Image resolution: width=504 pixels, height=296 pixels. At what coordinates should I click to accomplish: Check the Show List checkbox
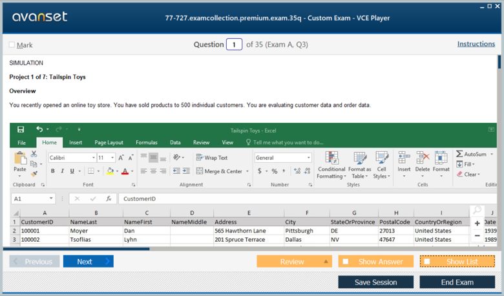point(427,262)
